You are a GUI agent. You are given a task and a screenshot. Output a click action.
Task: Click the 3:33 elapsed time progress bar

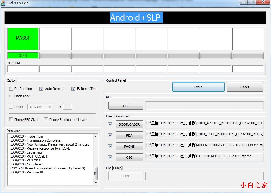pyautogui.click(x=23, y=55)
